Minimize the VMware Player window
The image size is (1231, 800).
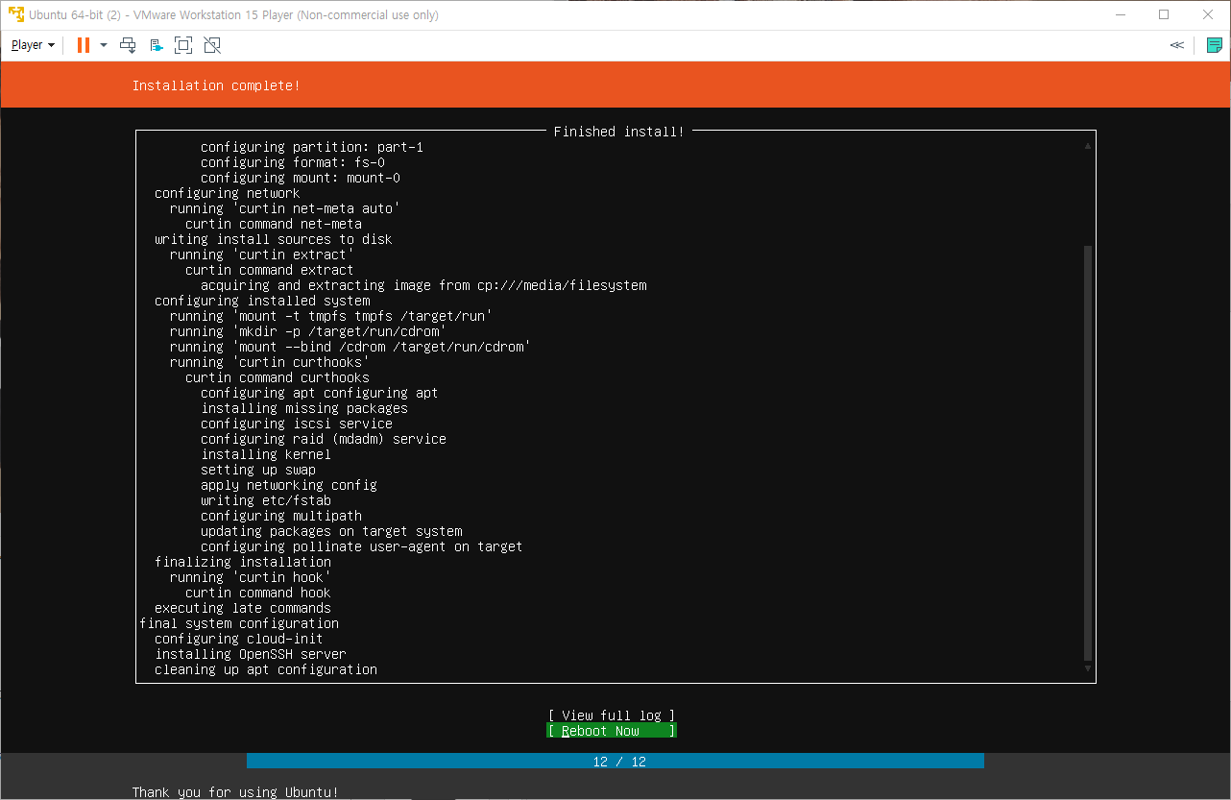[1120, 14]
